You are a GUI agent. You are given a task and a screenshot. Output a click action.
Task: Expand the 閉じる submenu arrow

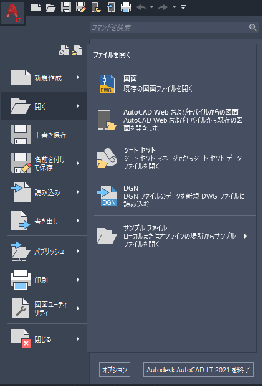[x=78, y=339]
